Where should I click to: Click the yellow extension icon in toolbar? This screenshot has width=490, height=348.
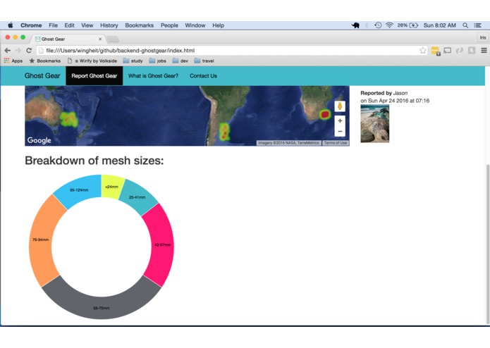(435, 51)
